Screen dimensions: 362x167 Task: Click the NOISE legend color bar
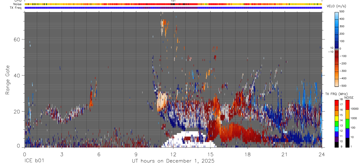[348, 123]
